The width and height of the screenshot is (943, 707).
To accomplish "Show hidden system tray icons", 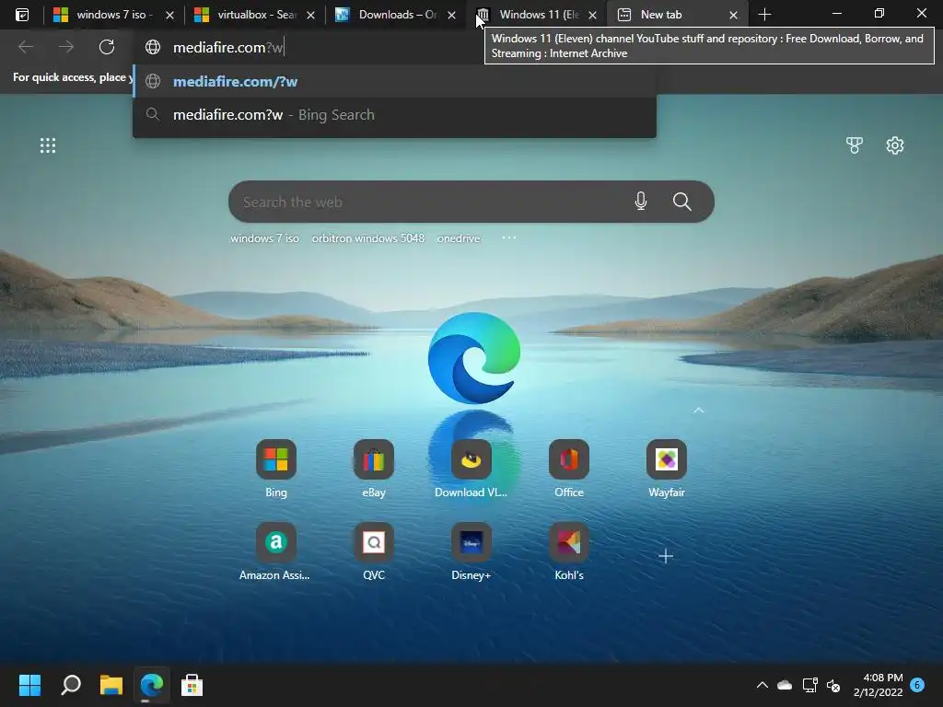I will (762, 685).
